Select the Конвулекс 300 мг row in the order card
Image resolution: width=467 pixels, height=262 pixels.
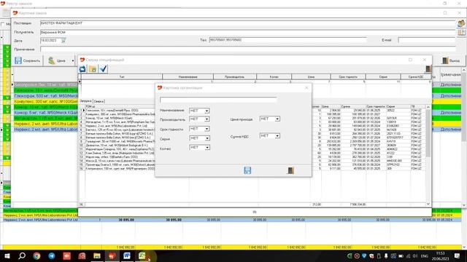[x=46, y=102]
